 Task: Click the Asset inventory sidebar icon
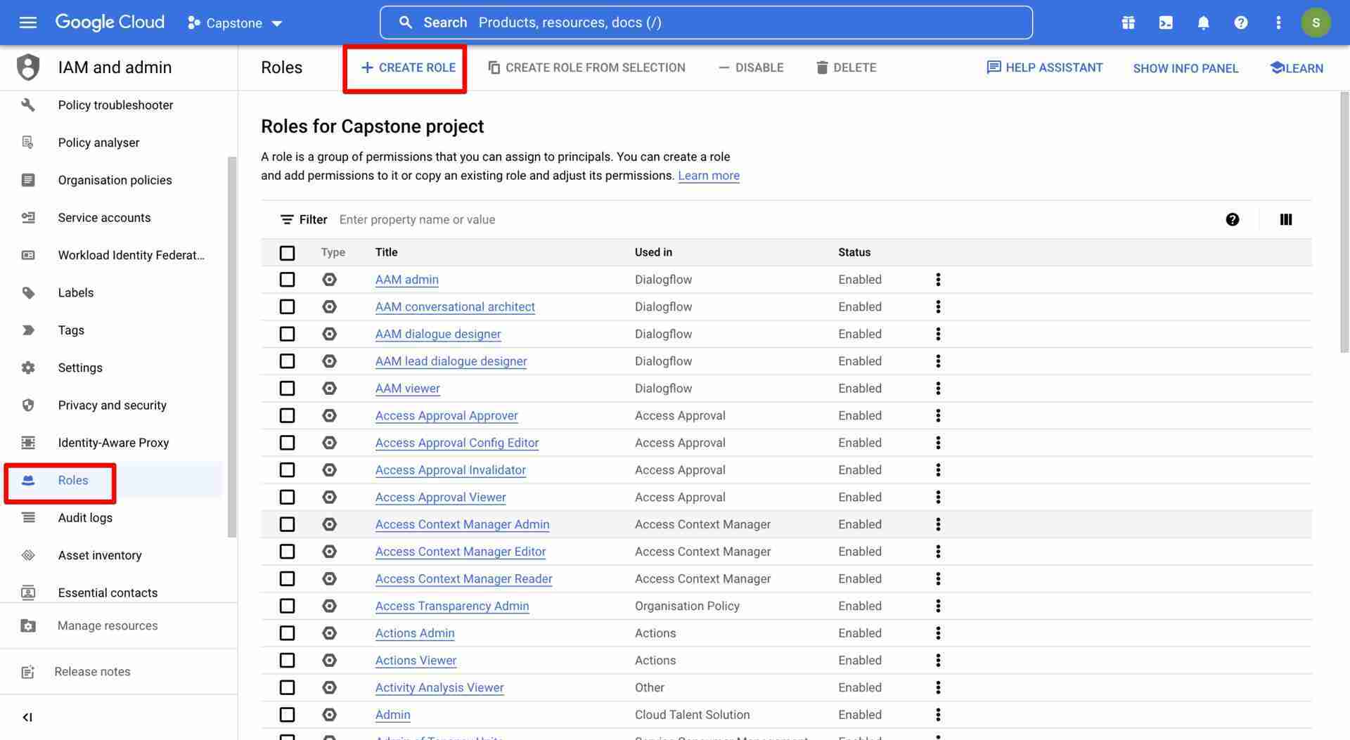click(28, 555)
